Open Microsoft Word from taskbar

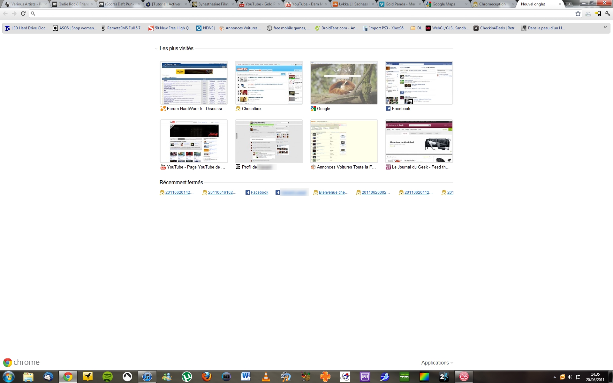click(246, 377)
